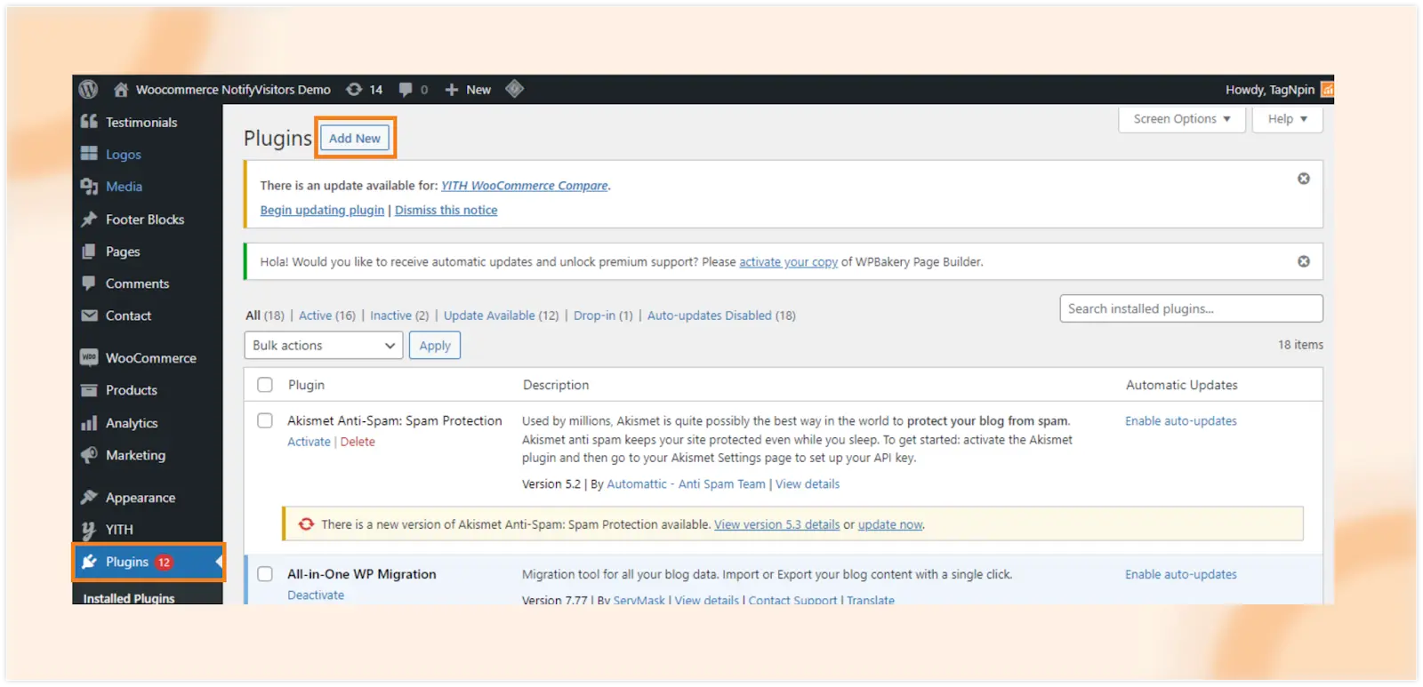
Task: Open the Bulk actions dropdown
Action: (x=323, y=346)
